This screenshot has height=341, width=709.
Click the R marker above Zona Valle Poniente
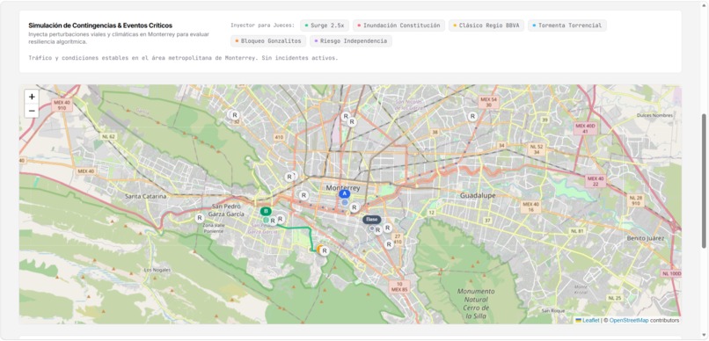point(200,218)
